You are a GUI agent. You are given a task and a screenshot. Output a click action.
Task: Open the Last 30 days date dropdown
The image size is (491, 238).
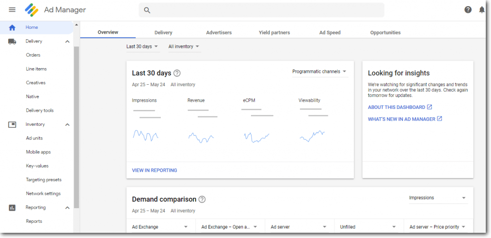142,46
